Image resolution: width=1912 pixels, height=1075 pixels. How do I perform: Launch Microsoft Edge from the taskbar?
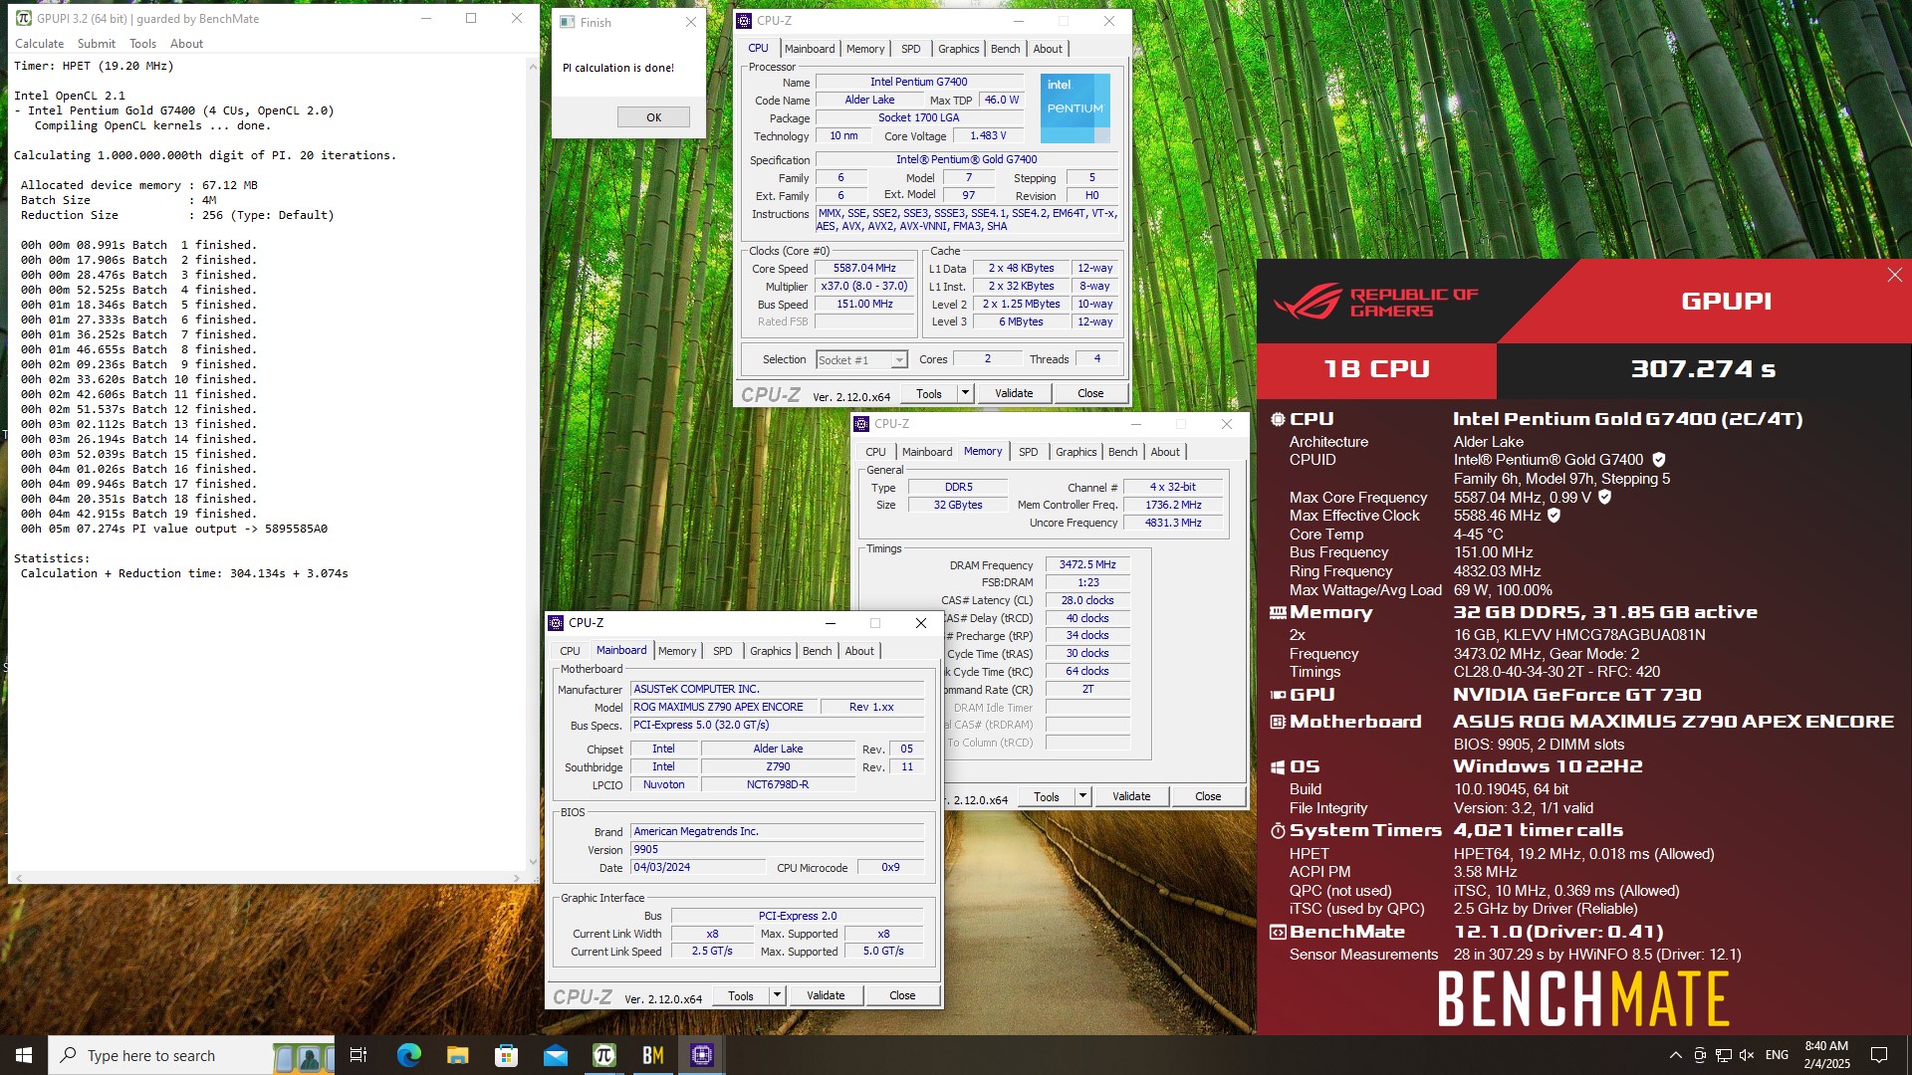click(408, 1055)
